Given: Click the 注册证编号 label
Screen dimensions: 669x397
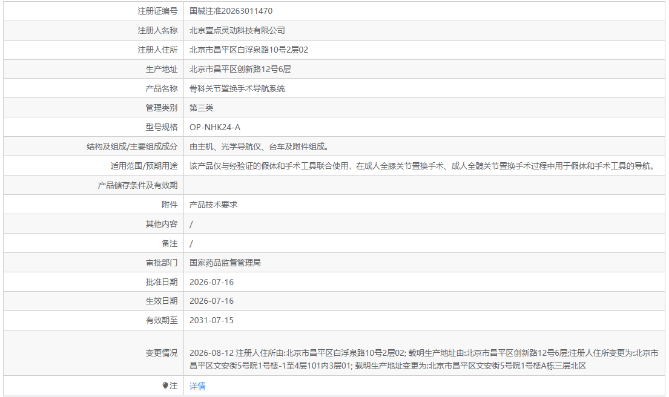Looking at the screenshot, I should tap(157, 11).
